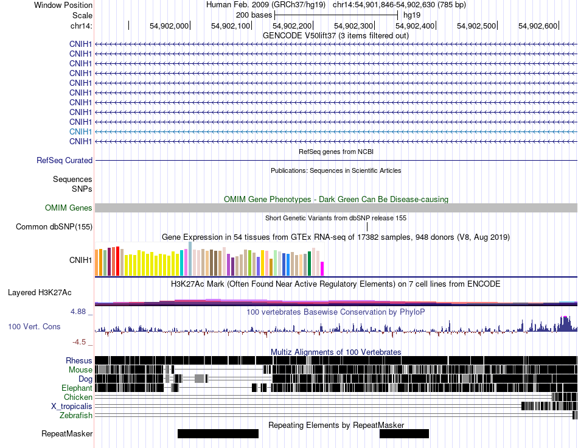
Task: Click the narrower right RepeatMasker block
Action: click(x=404, y=433)
